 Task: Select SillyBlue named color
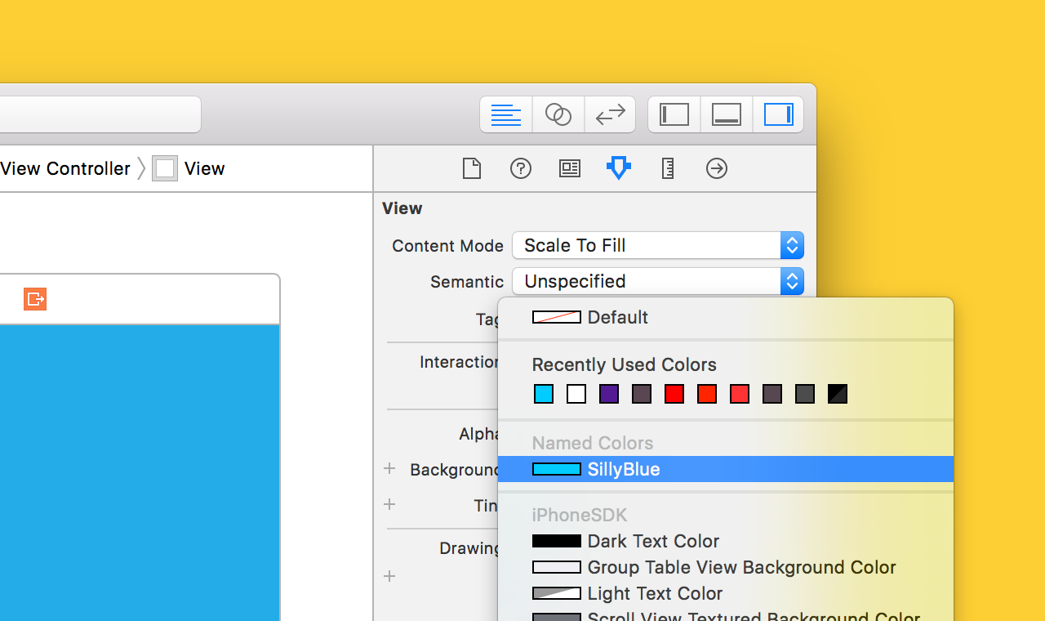pos(726,469)
